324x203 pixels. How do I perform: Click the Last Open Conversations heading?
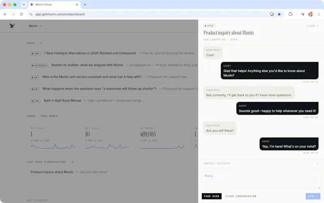(50, 162)
